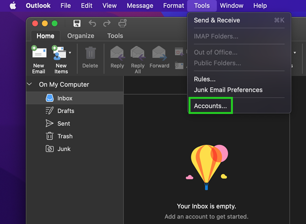Viewport: 306px width, 224px height.
Task: Open the Apple menu
Action: pos(13,6)
